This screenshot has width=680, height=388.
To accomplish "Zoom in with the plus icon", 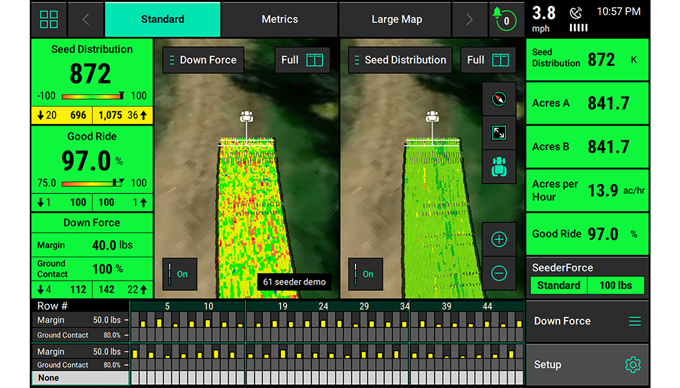I will click(x=499, y=239).
